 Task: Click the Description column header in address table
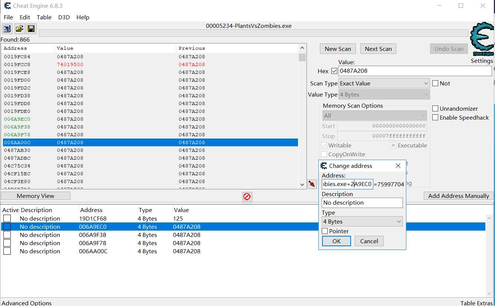pyautogui.click(x=49, y=210)
